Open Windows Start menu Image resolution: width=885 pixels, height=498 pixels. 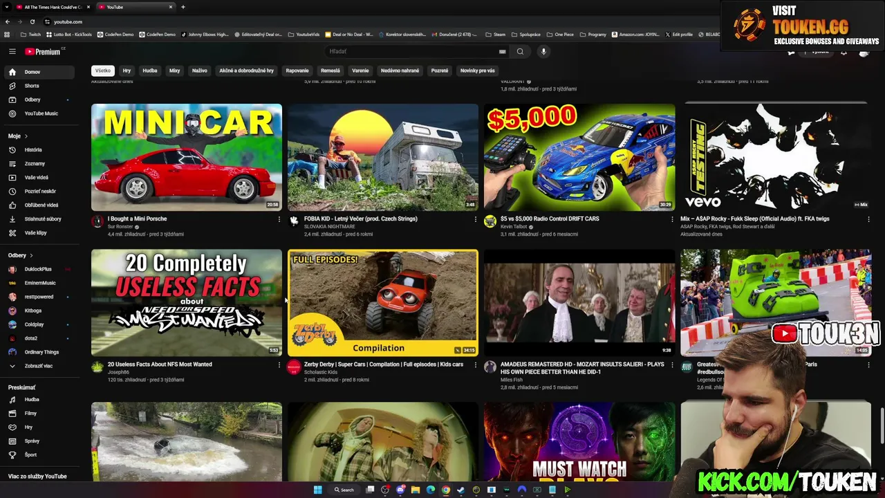tap(317, 490)
